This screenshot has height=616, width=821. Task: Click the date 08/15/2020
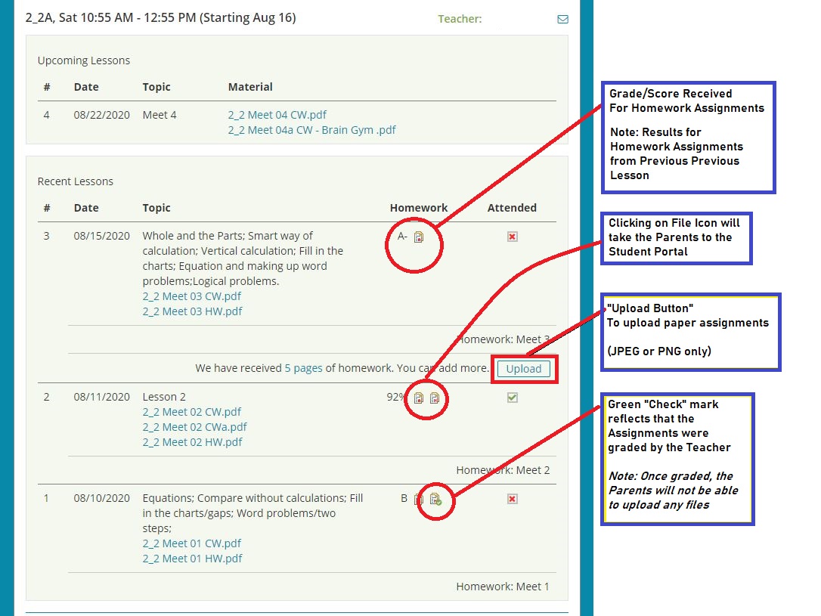(101, 236)
